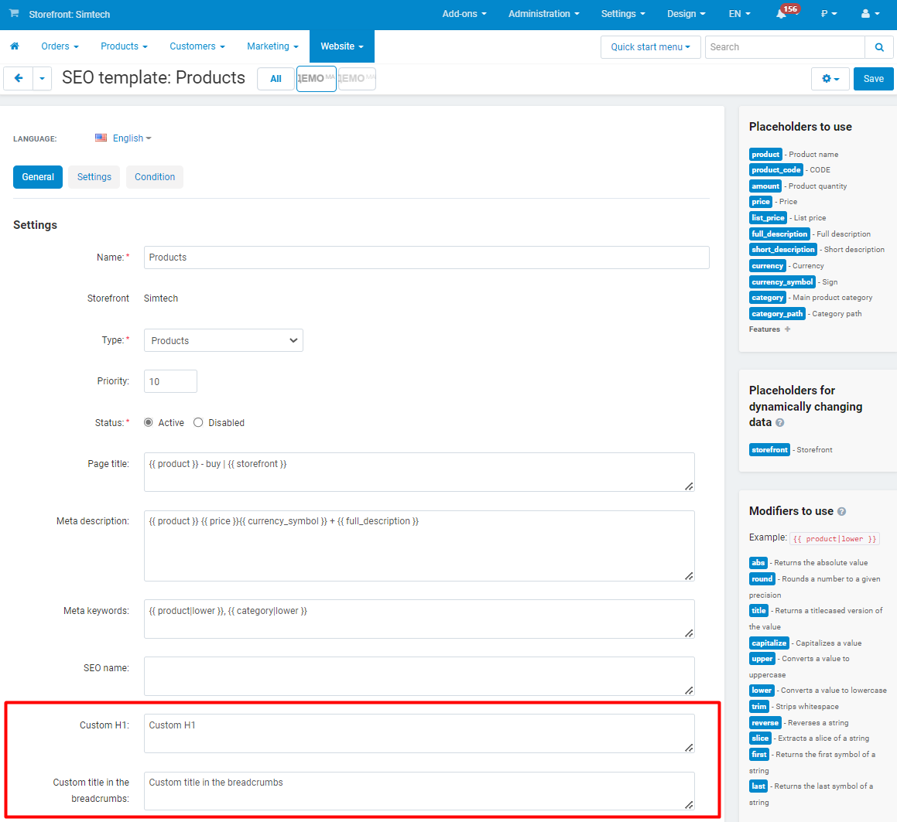This screenshot has height=822, width=897.
Task: Open the Marketing menu
Action: (273, 46)
